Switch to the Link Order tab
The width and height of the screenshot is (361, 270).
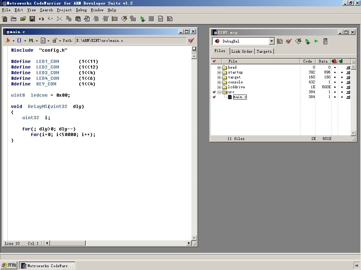[242, 51]
